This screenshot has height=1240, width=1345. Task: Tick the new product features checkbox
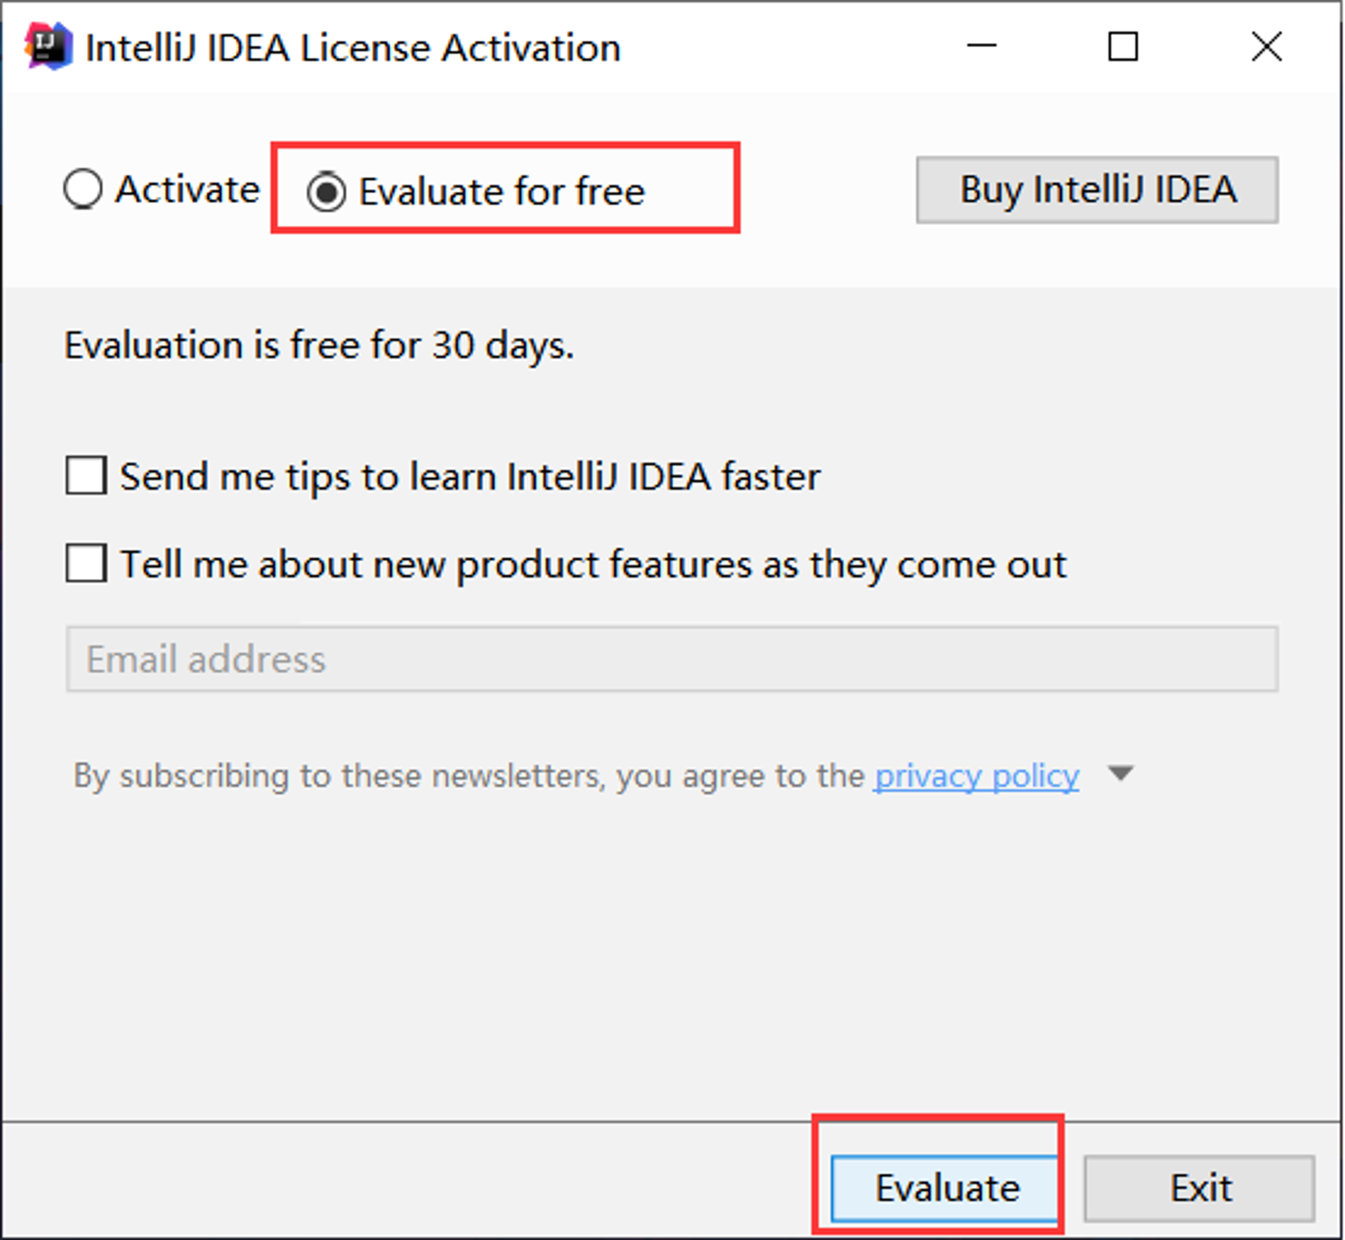[x=86, y=563]
